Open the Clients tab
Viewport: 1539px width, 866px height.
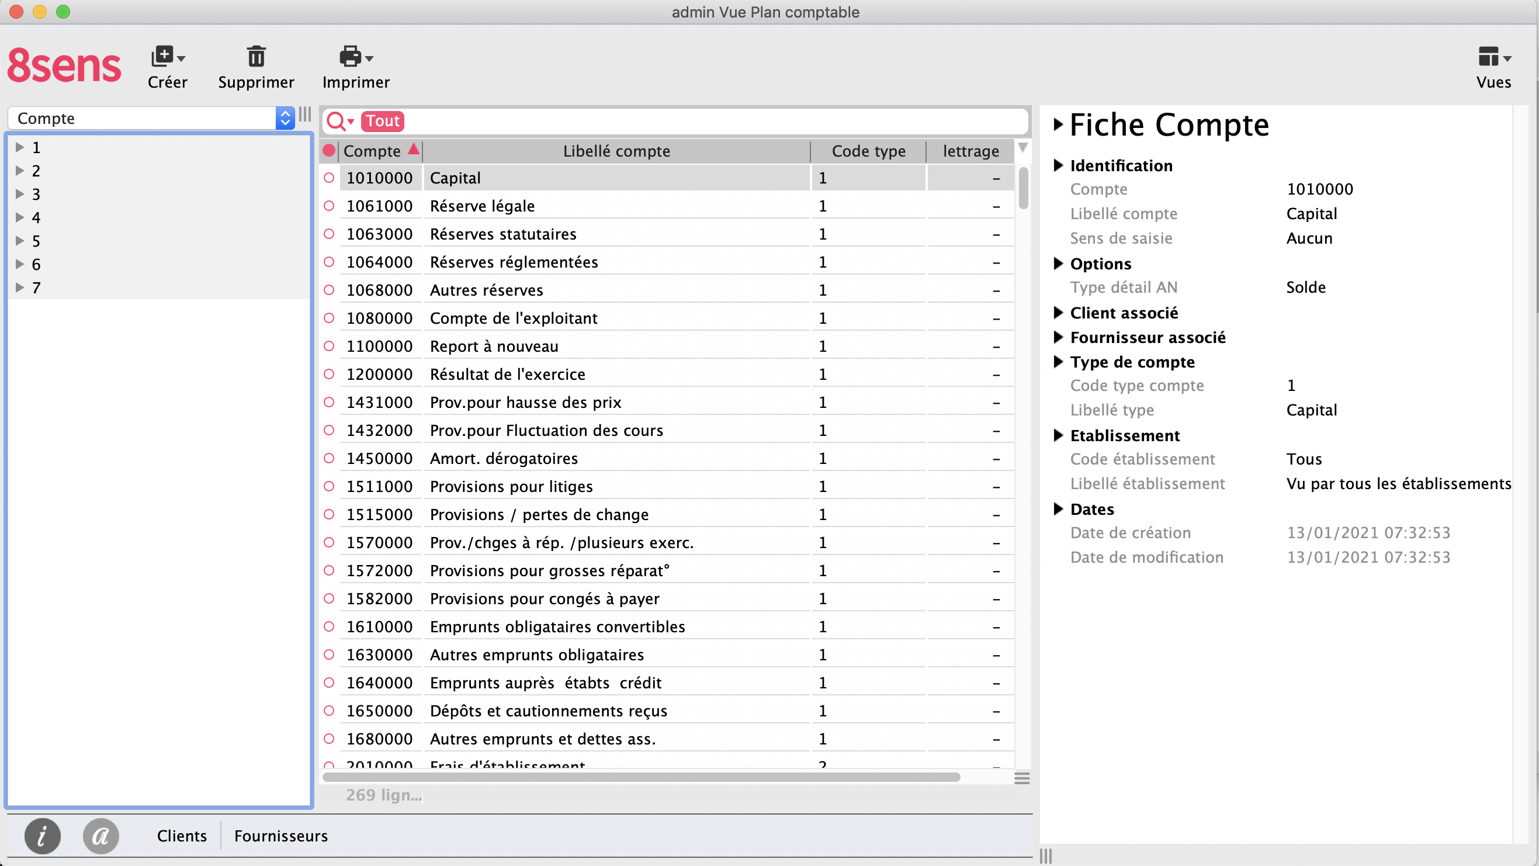(182, 836)
